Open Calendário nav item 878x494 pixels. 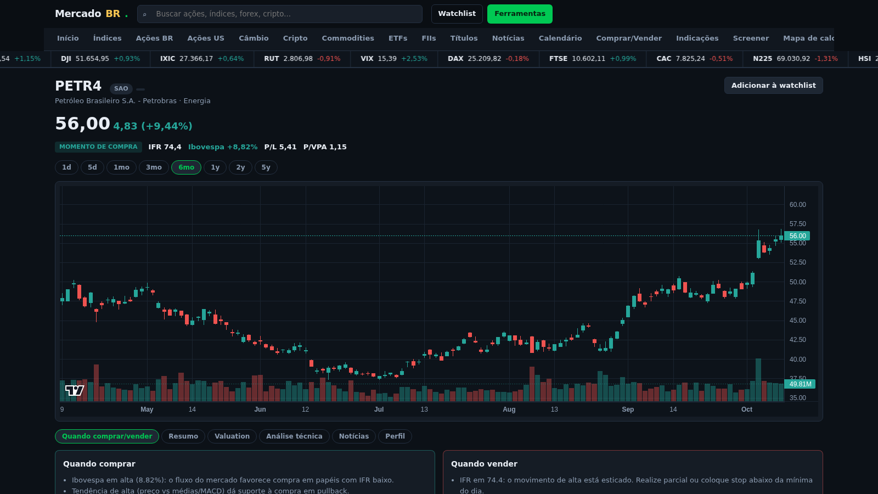[x=560, y=38]
